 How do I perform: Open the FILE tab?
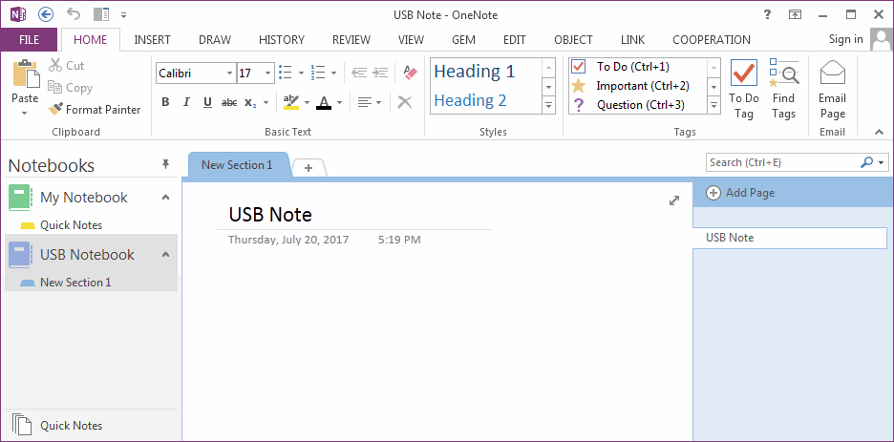[29, 40]
